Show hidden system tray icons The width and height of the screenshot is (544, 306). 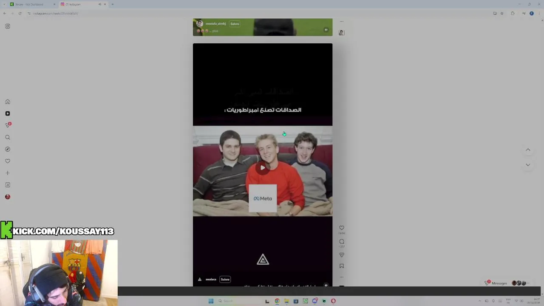coord(480,301)
